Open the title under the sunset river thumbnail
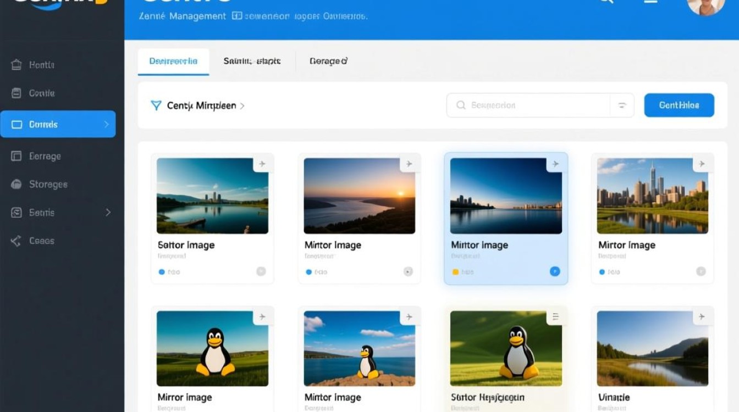The width and height of the screenshot is (739, 412). pyautogui.click(x=333, y=245)
